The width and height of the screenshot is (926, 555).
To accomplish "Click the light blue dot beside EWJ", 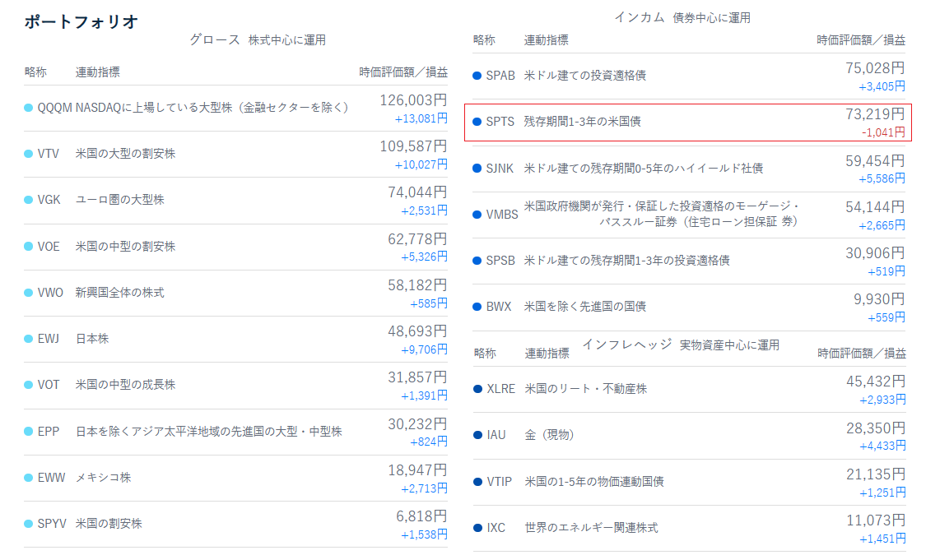I will [28, 339].
